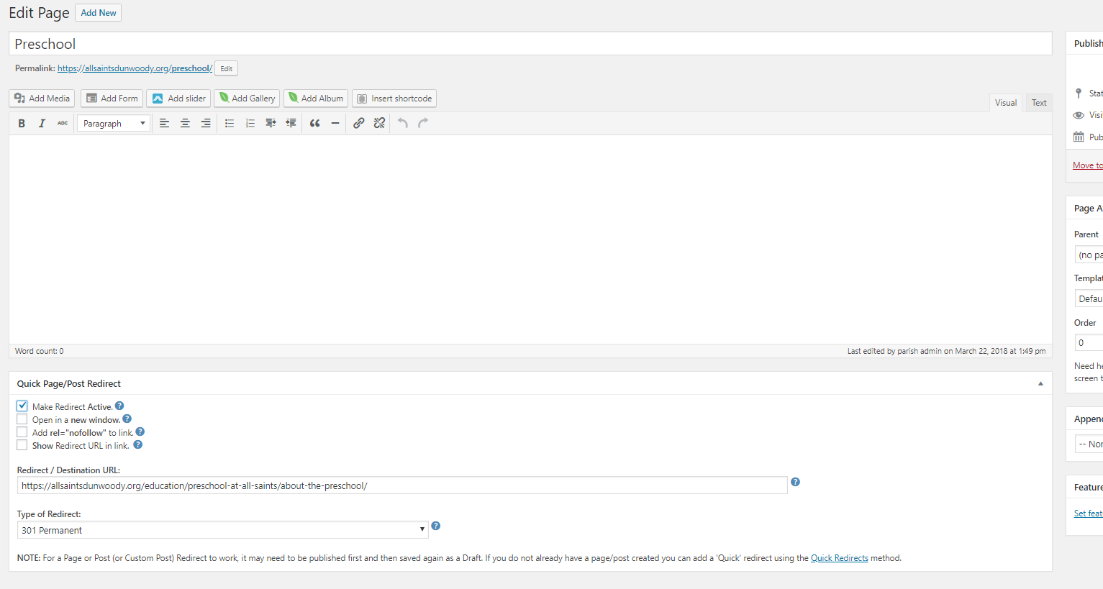Center align text in the editor
This screenshot has height=589, width=1103.
185,124
